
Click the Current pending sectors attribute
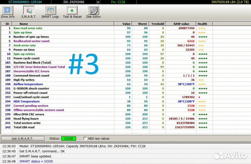coord(31,106)
